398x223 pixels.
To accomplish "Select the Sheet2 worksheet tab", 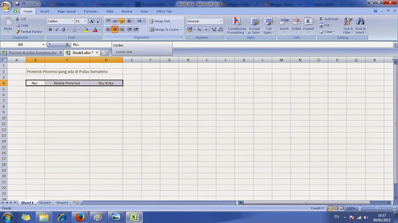I will [45, 203].
